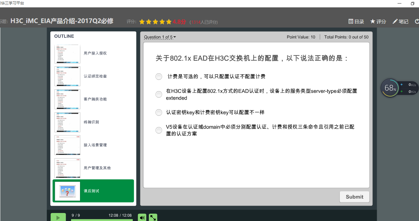Select option 认证密钥key和计费密钥key
This screenshot has width=419, height=221.
(x=159, y=112)
